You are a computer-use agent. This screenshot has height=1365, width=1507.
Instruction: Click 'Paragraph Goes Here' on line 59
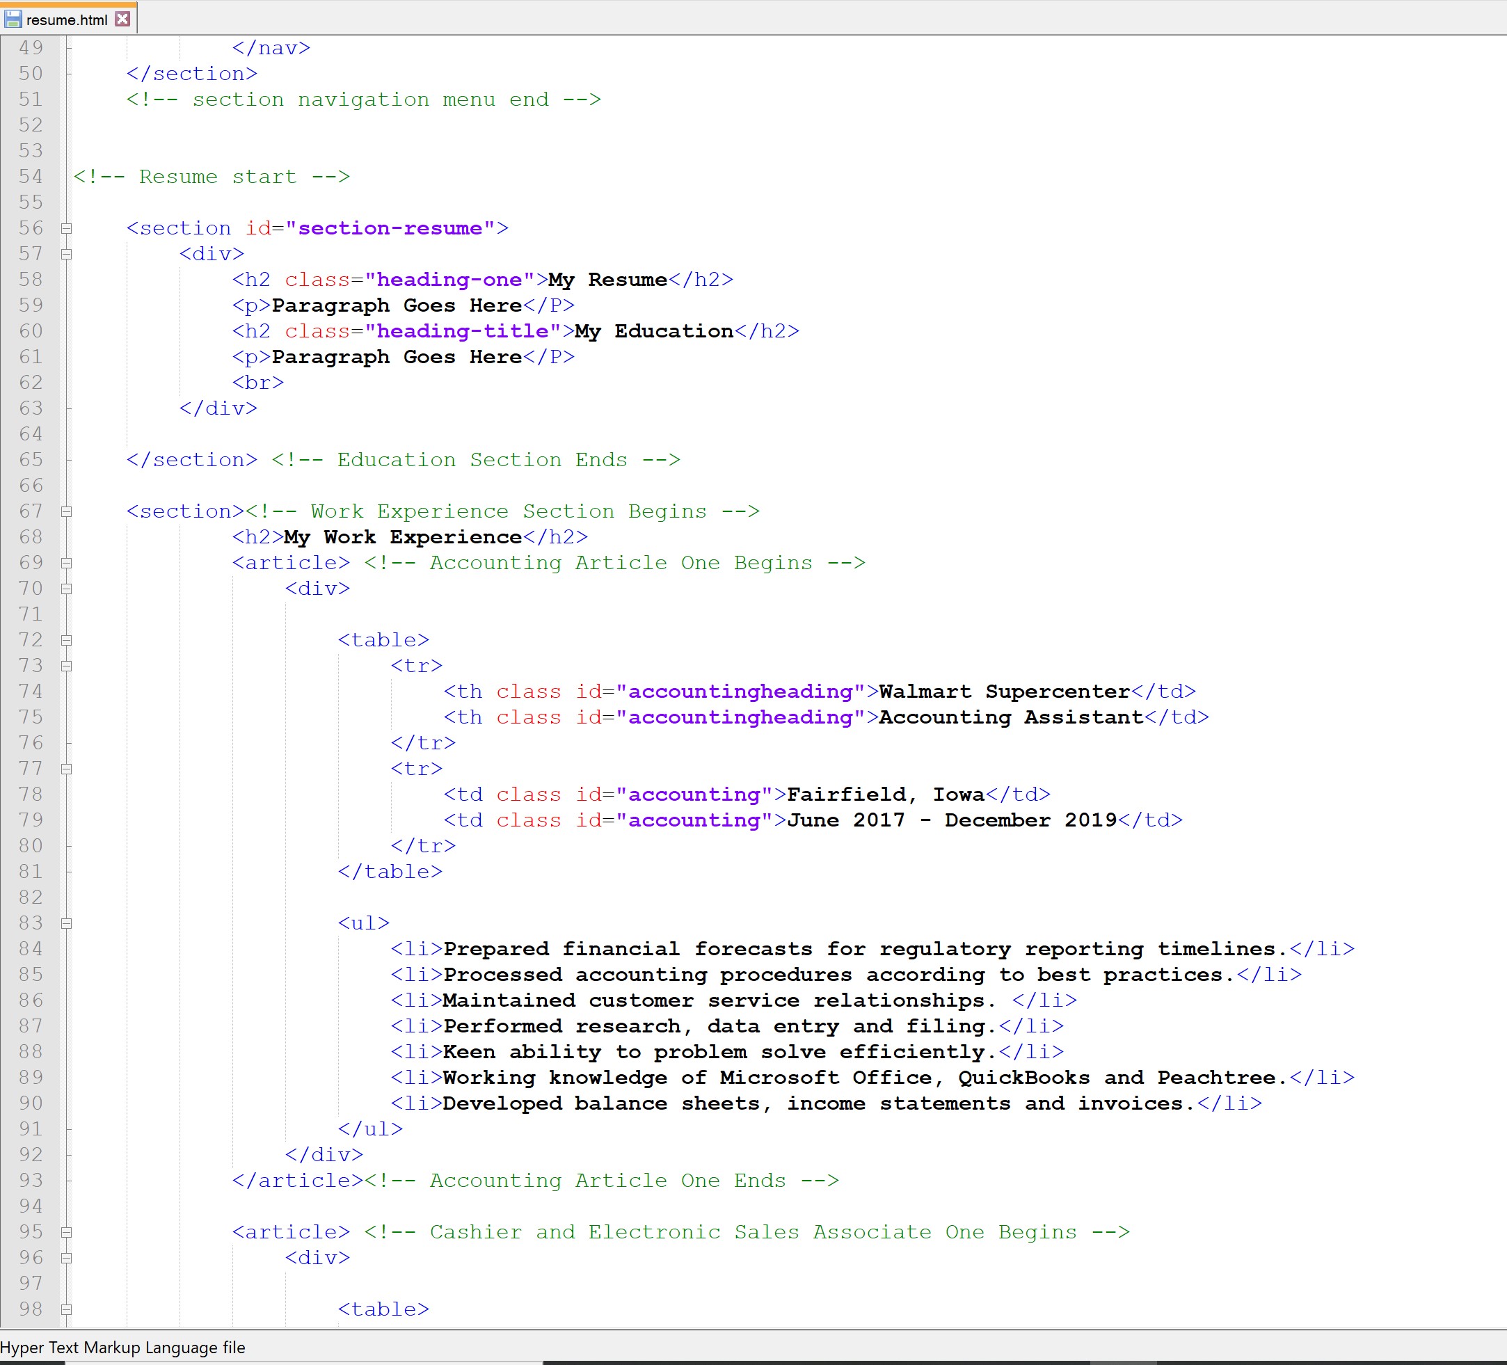click(397, 305)
